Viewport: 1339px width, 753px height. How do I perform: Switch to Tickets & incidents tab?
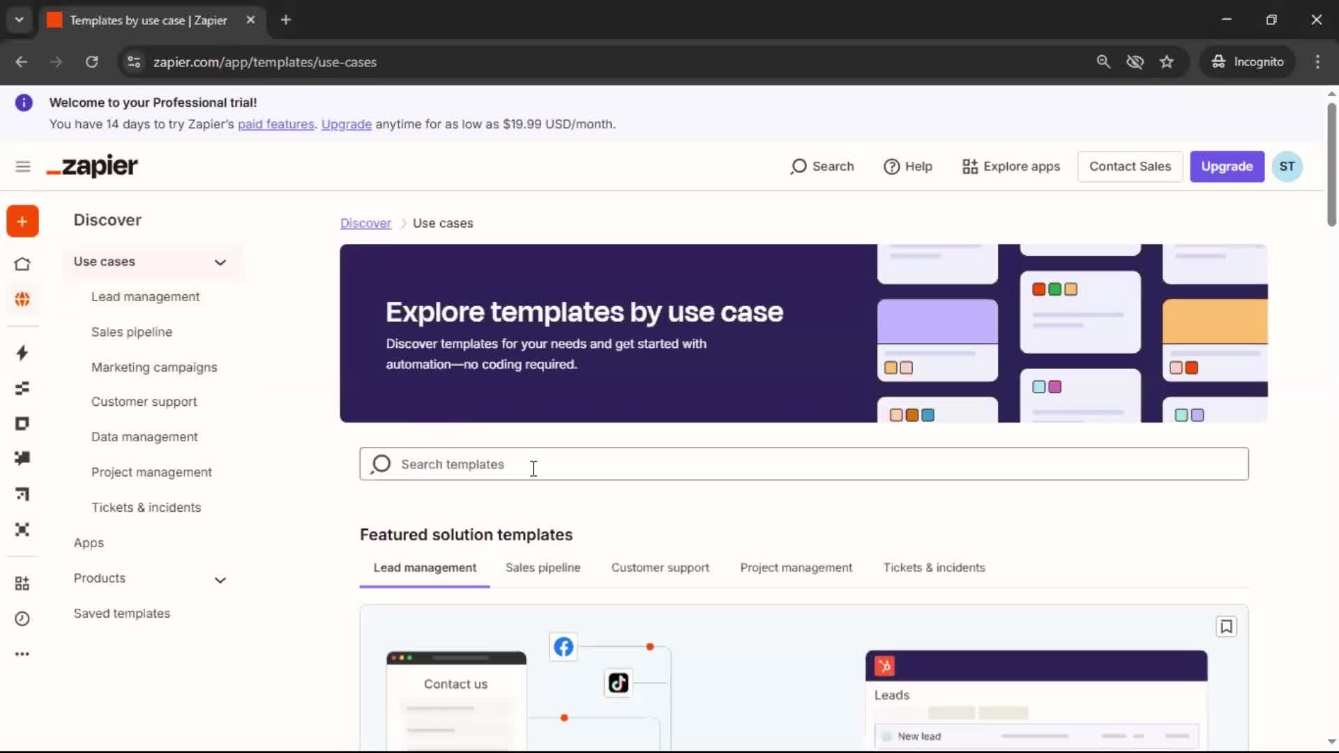(934, 568)
